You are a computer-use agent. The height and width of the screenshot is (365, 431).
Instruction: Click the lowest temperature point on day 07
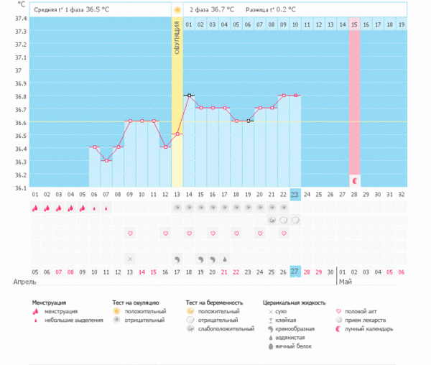(106, 160)
